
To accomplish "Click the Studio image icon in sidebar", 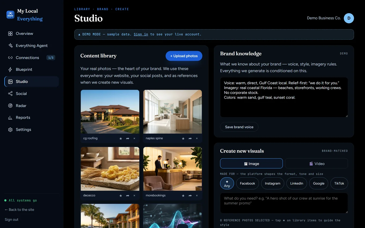I will pos(10,82).
